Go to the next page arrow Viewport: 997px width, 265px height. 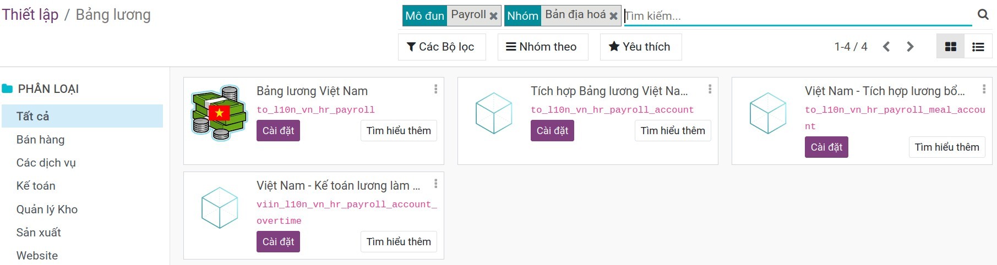910,47
